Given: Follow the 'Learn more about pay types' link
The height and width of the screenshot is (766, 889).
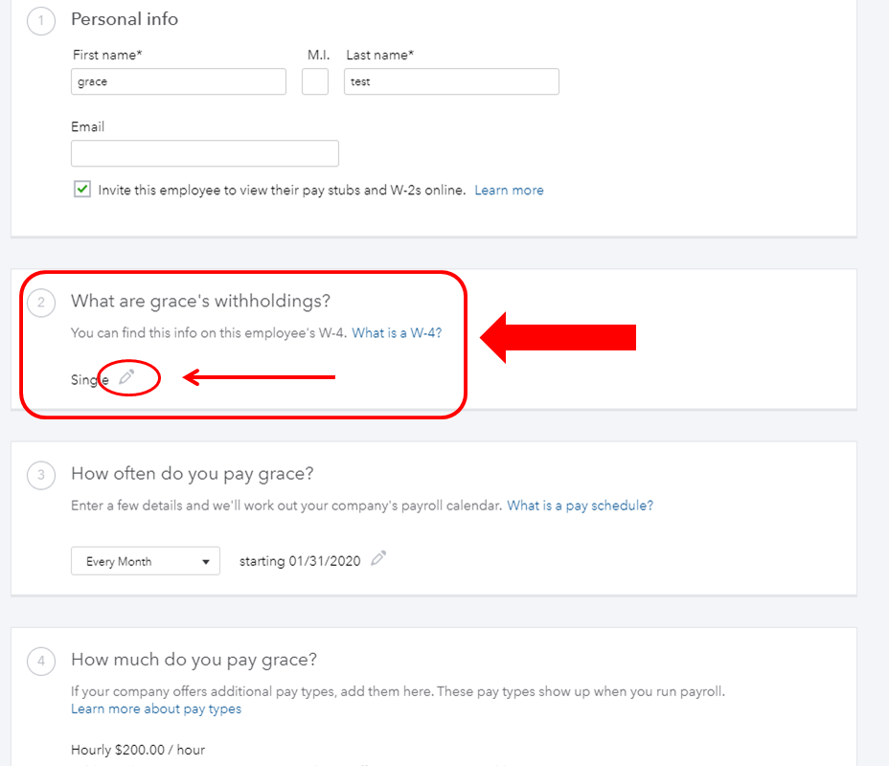Looking at the screenshot, I should (156, 710).
